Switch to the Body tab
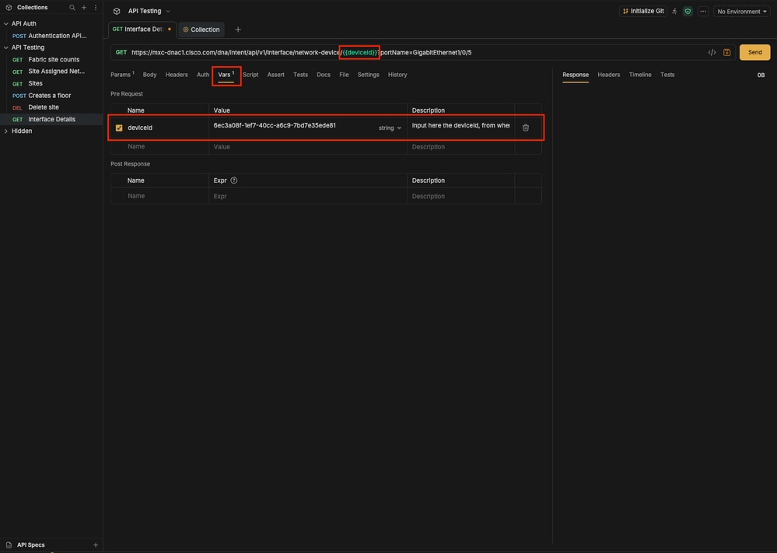 [149, 75]
